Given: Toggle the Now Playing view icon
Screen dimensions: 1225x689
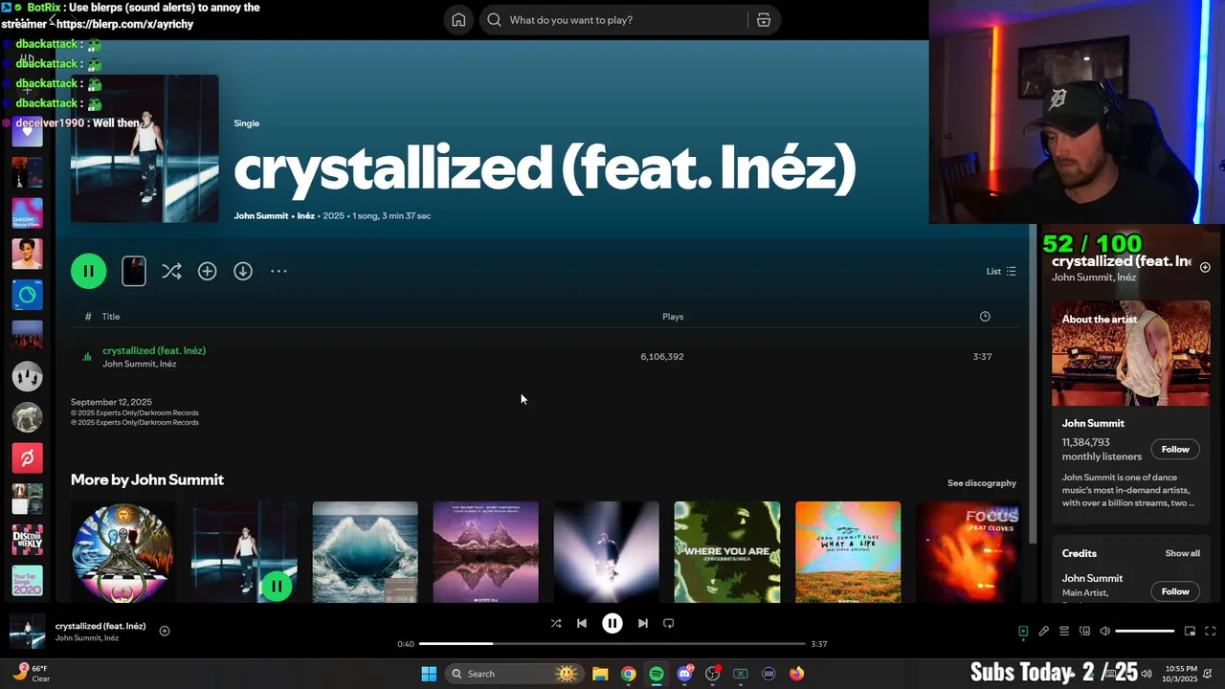Looking at the screenshot, I should [1023, 632].
